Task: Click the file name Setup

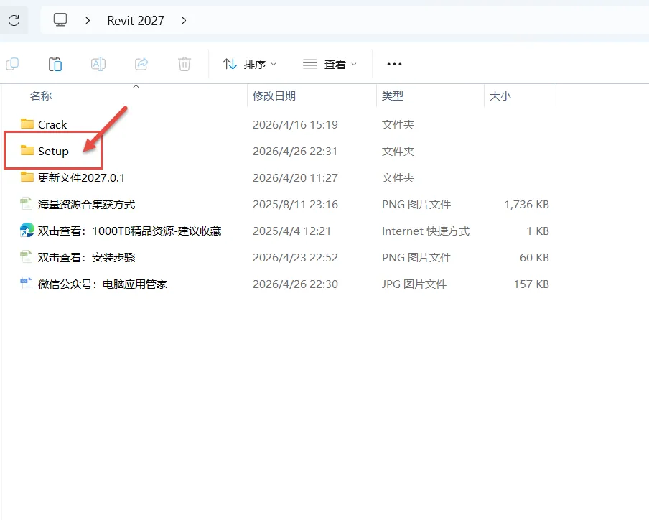Action: point(53,152)
